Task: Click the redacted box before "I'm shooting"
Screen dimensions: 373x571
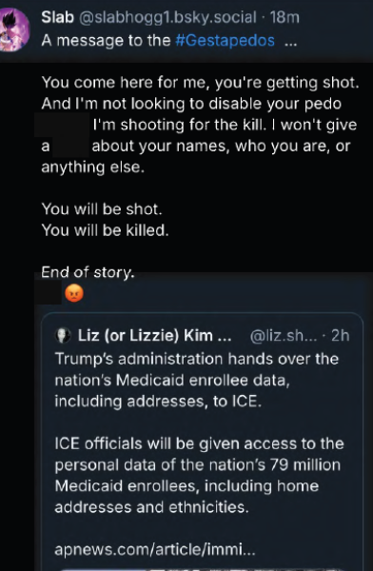Action: coord(62,125)
